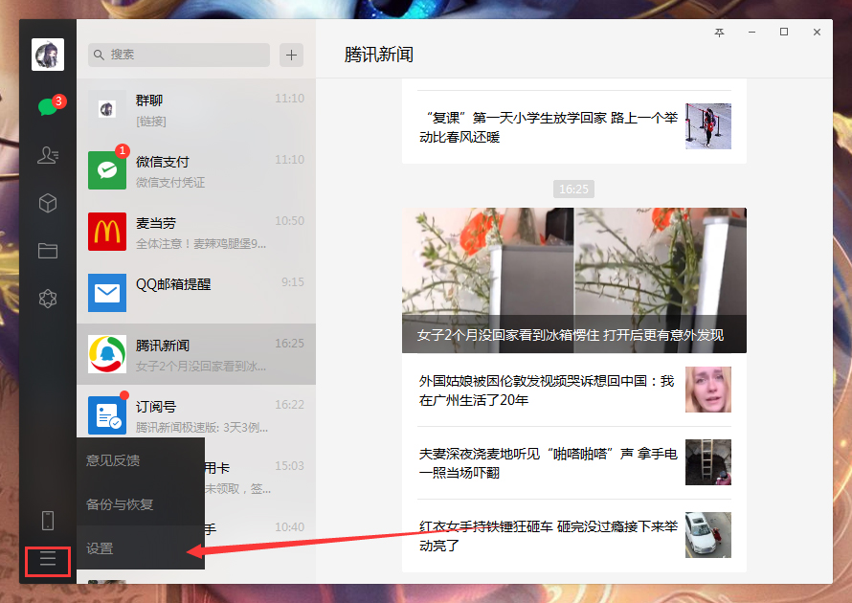This screenshot has width=852, height=603.
Task: Open the 微信支付 conversation
Action: point(196,166)
